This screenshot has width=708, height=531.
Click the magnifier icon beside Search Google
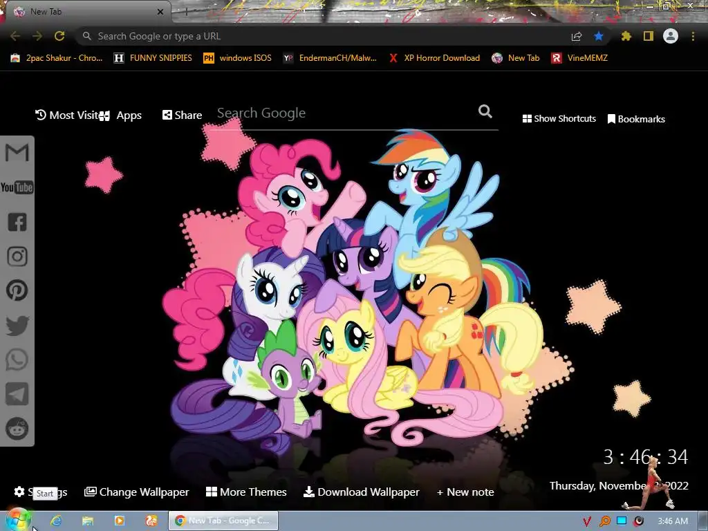click(x=485, y=111)
